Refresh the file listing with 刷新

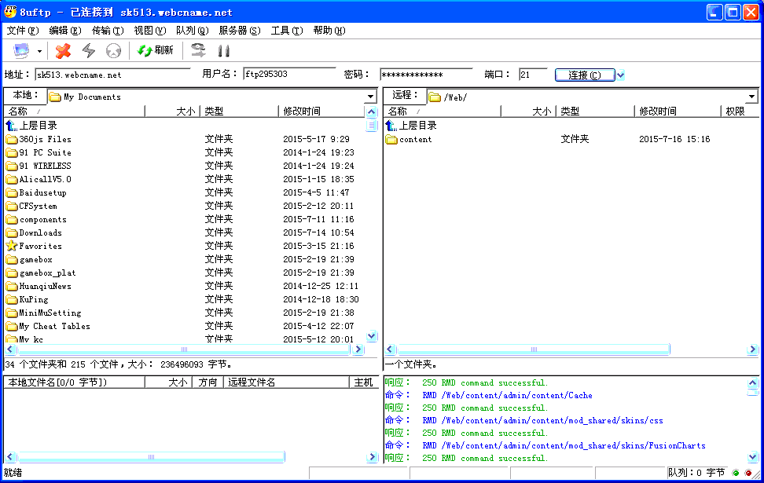pos(156,50)
